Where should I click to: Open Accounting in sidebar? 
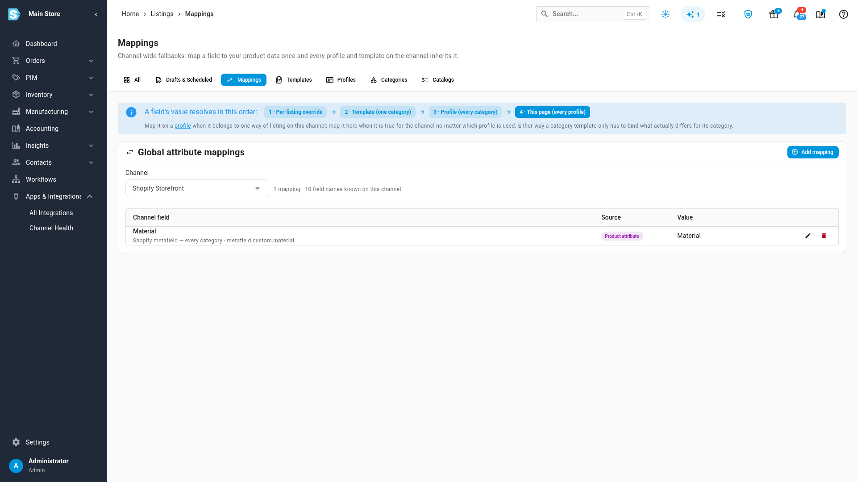(54, 129)
